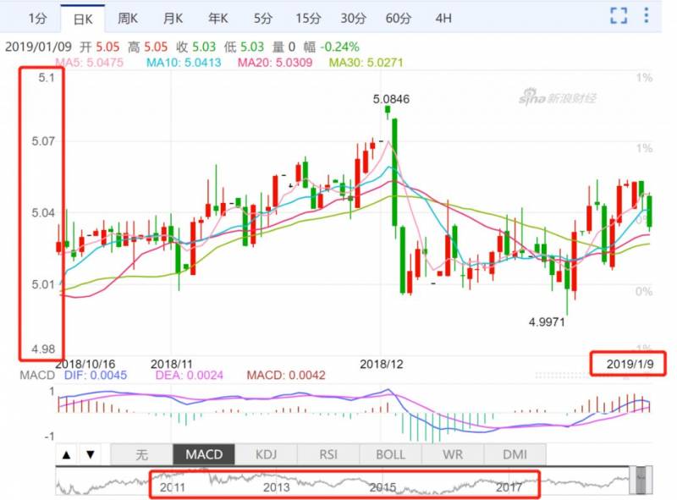The image size is (677, 500).
Task: Select the MACD indicator button
Action: click(x=204, y=454)
